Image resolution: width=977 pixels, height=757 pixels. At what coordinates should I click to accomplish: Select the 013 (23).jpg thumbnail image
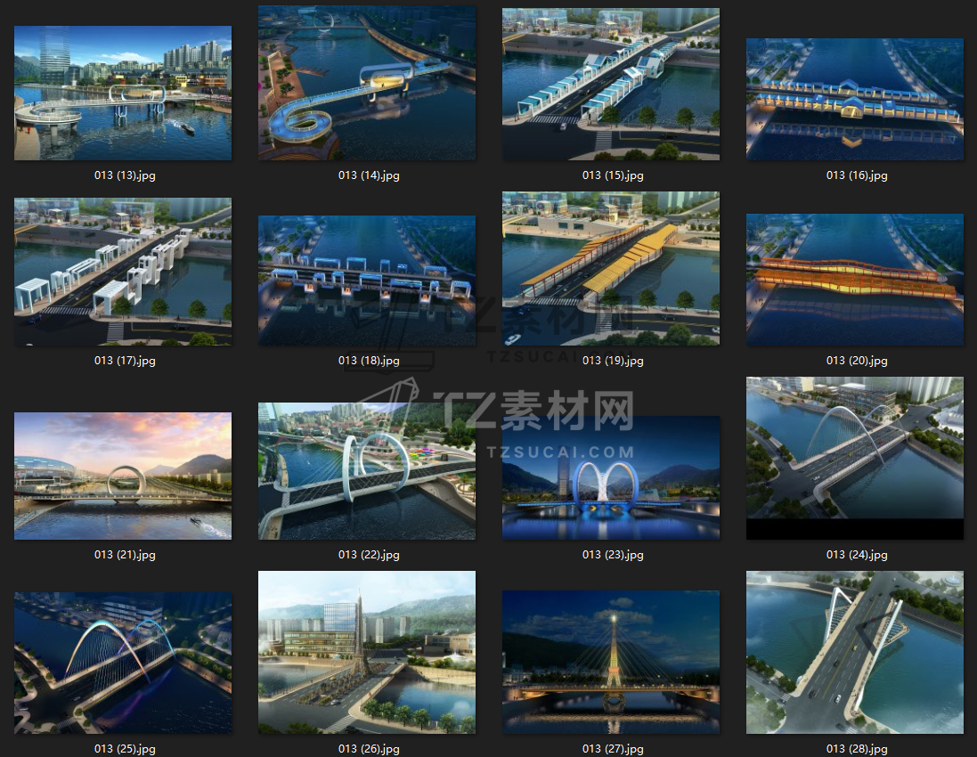coord(611,478)
